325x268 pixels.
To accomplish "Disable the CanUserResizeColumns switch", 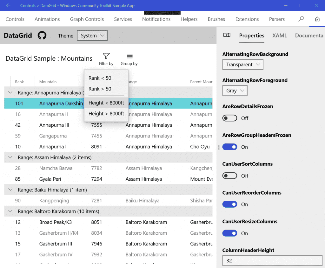I will click(x=230, y=233).
